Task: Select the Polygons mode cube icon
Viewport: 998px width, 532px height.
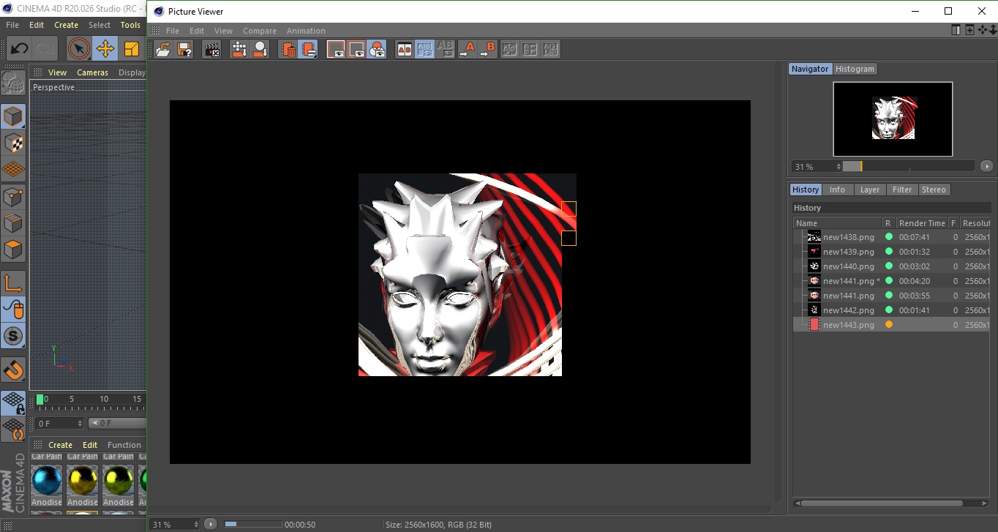Action: [13, 250]
